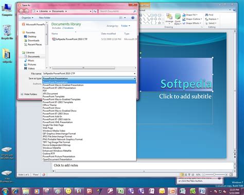
Task: Collapse the Save as type combo box
Action: click(135, 78)
